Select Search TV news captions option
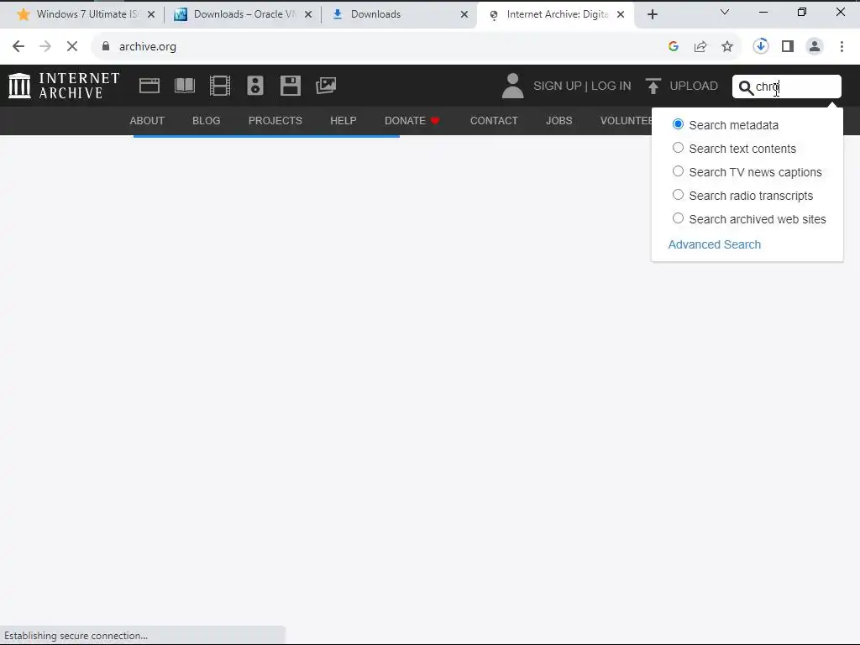This screenshot has height=645, width=860. pos(678,171)
